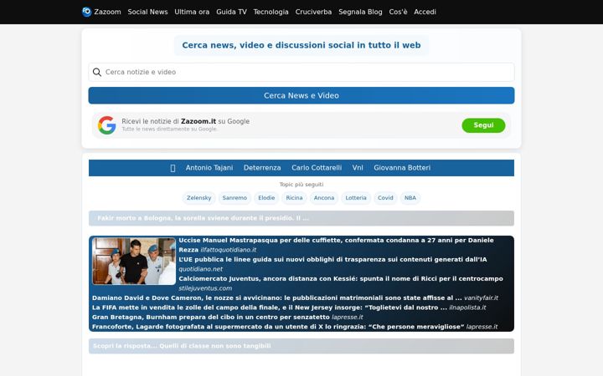Open the Scopri la risposta crossword banner
Screen dimensions: 603x376
301,346
